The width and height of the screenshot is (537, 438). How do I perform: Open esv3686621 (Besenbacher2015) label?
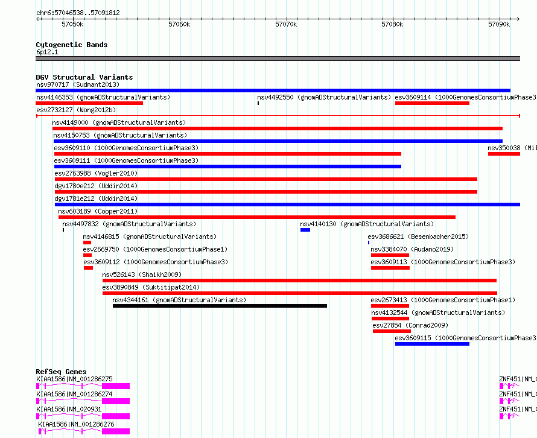[x=418, y=236]
